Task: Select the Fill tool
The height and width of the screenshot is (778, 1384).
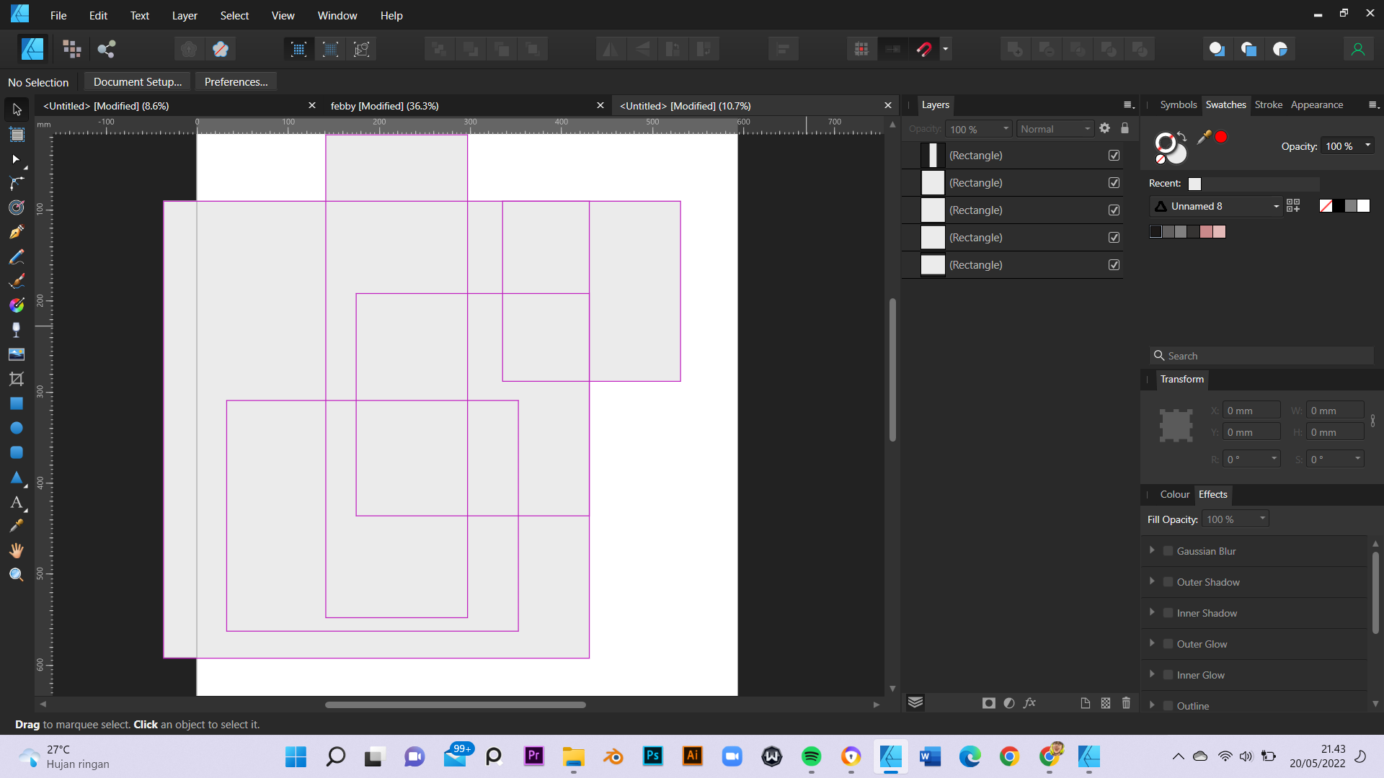Action: 17,305
